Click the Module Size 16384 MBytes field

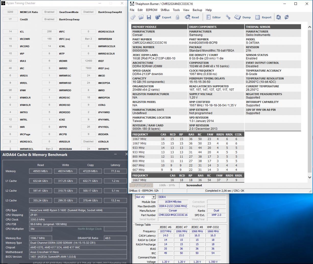pyautogui.click(x=173, y=202)
